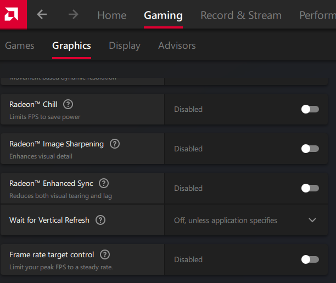
Task: Enable the Radeon Image Sharpening toggle
Action: (x=310, y=149)
